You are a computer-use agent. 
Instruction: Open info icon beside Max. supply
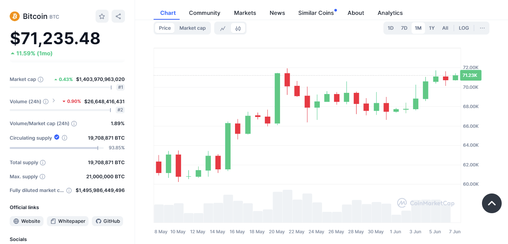tap(42, 176)
